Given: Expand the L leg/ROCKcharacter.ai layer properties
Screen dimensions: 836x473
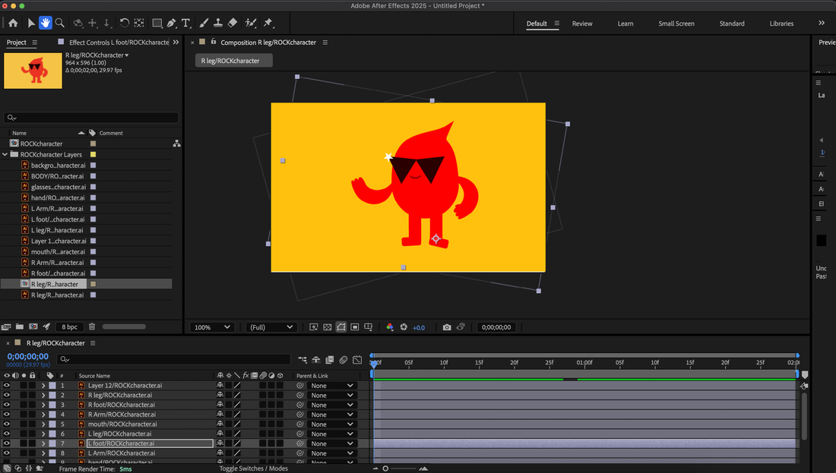Looking at the screenshot, I should (43, 434).
